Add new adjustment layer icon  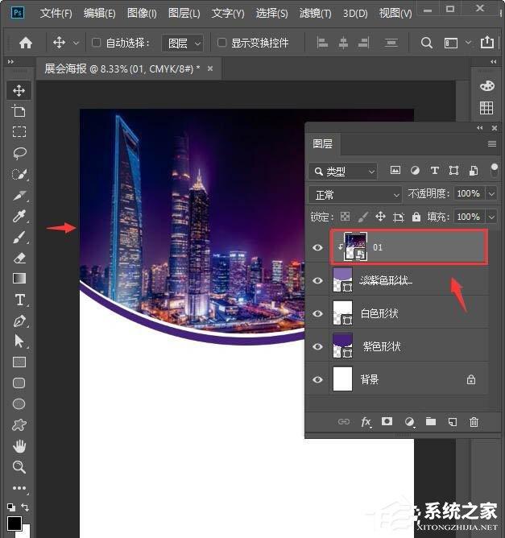click(x=409, y=422)
